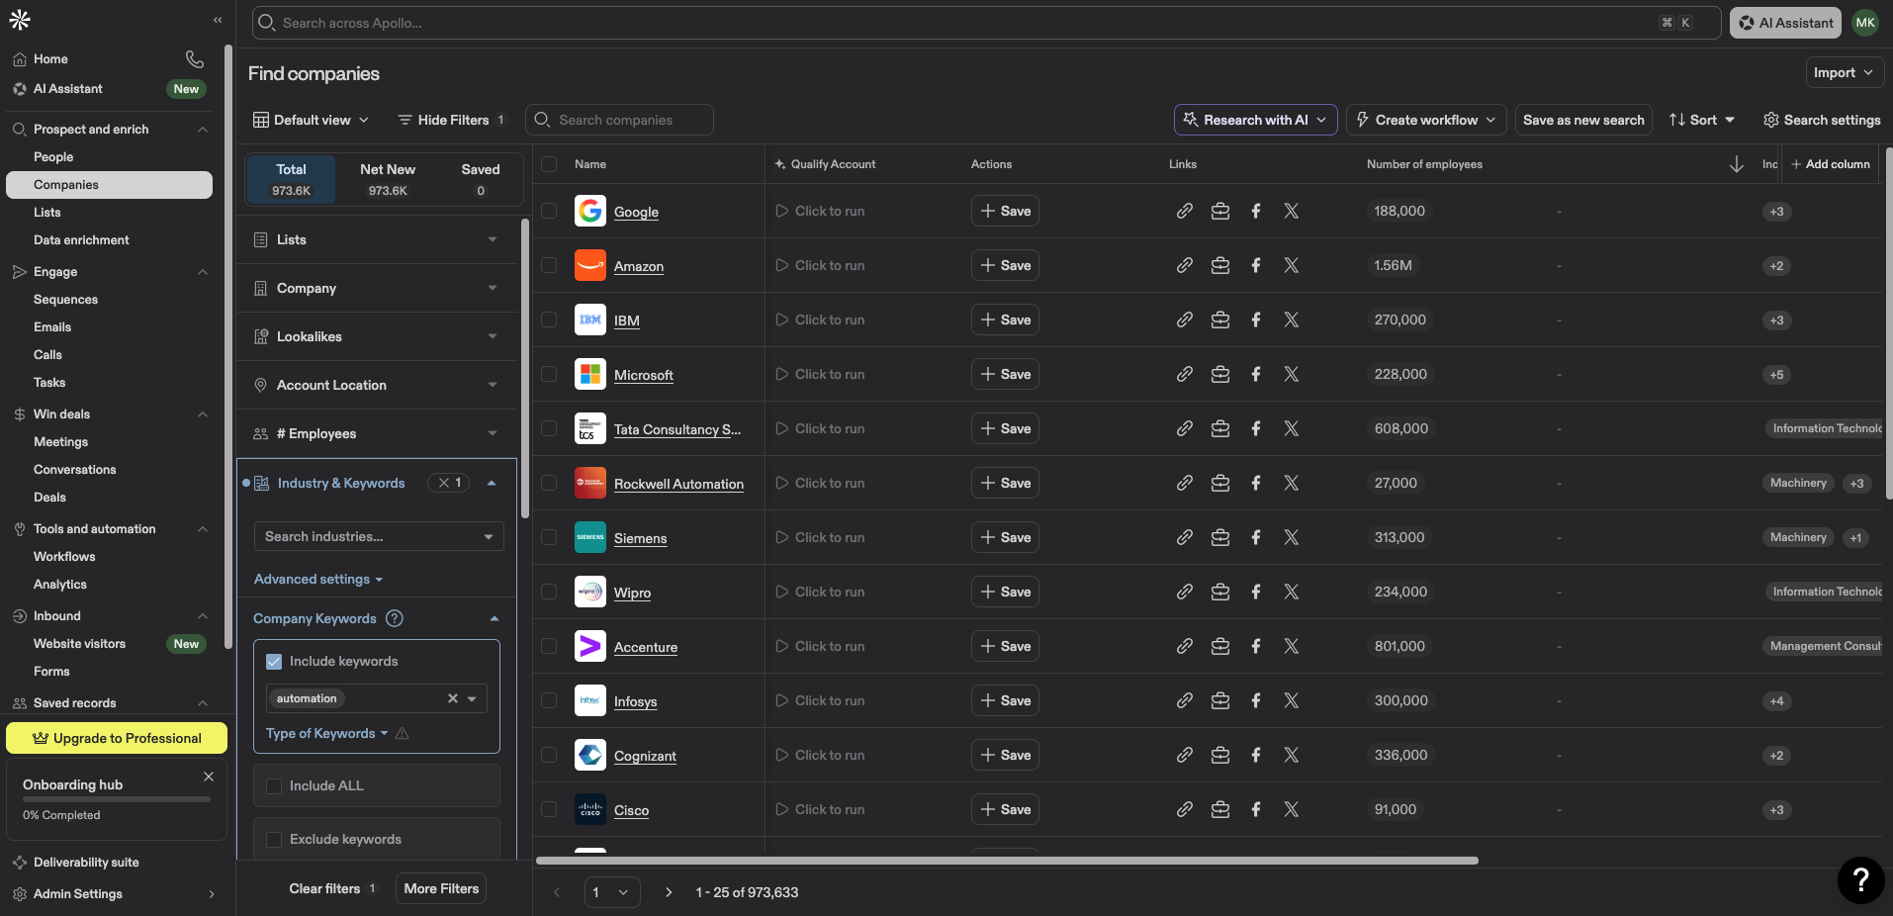The width and height of the screenshot is (1893, 916).
Task: Open the Default view dropdown
Action: pyautogui.click(x=312, y=120)
